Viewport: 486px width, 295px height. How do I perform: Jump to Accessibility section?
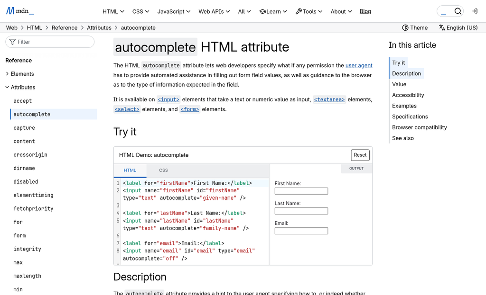pyautogui.click(x=408, y=95)
